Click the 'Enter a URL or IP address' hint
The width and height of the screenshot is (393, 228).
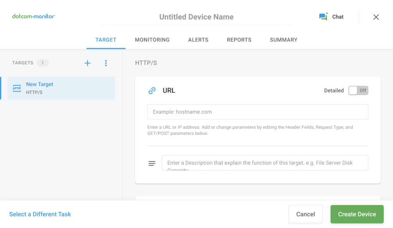click(x=250, y=130)
